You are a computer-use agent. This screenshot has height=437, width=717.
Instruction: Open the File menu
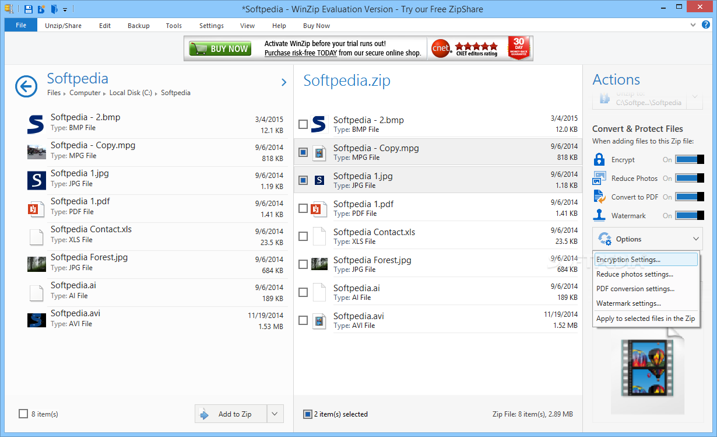pyautogui.click(x=21, y=25)
